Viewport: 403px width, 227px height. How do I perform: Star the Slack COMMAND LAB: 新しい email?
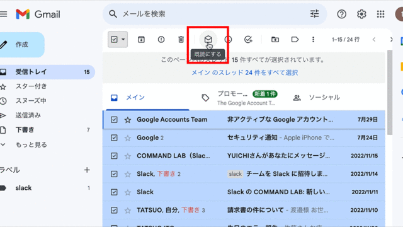[x=128, y=192]
